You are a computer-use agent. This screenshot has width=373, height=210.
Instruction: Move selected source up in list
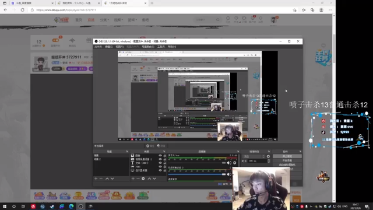tap(149, 178)
